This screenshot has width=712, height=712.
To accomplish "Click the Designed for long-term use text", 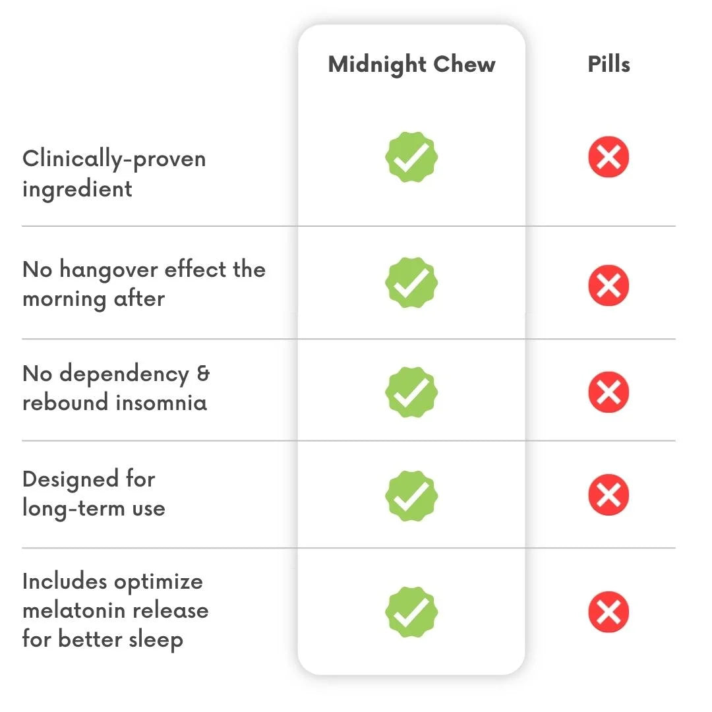I will click(x=93, y=493).
